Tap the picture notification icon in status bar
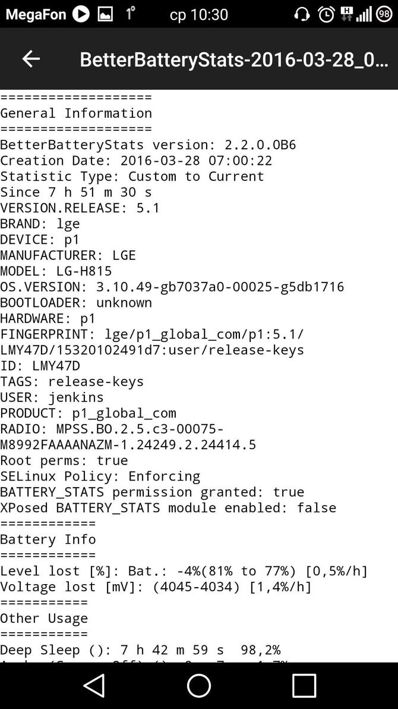The height and width of the screenshot is (709, 398). [x=105, y=14]
